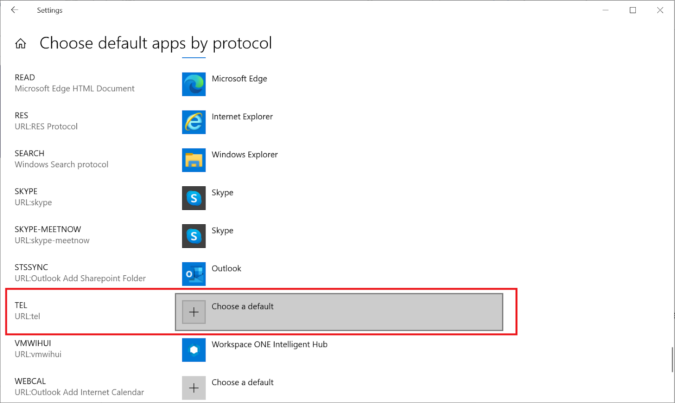675x403 pixels.
Task: Click the Outlook icon for STSSYNC
Action: (194, 274)
